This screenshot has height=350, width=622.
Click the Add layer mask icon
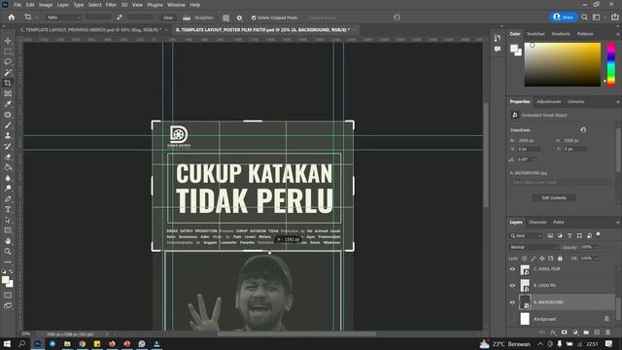[x=564, y=332]
